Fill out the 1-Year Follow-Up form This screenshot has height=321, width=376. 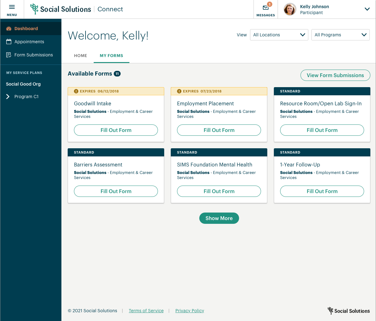point(322,191)
